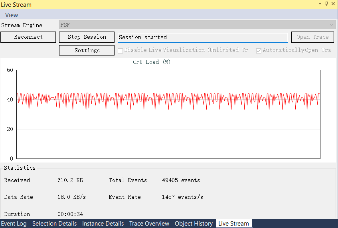Image resolution: width=338 pixels, height=228 pixels.
Task: Click the Event Rate value 1457 events/s
Action: point(182,197)
